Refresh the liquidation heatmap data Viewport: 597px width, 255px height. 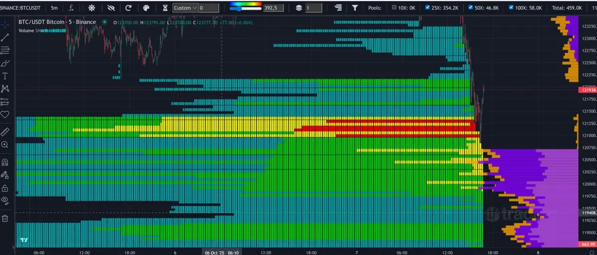pos(128,8)
